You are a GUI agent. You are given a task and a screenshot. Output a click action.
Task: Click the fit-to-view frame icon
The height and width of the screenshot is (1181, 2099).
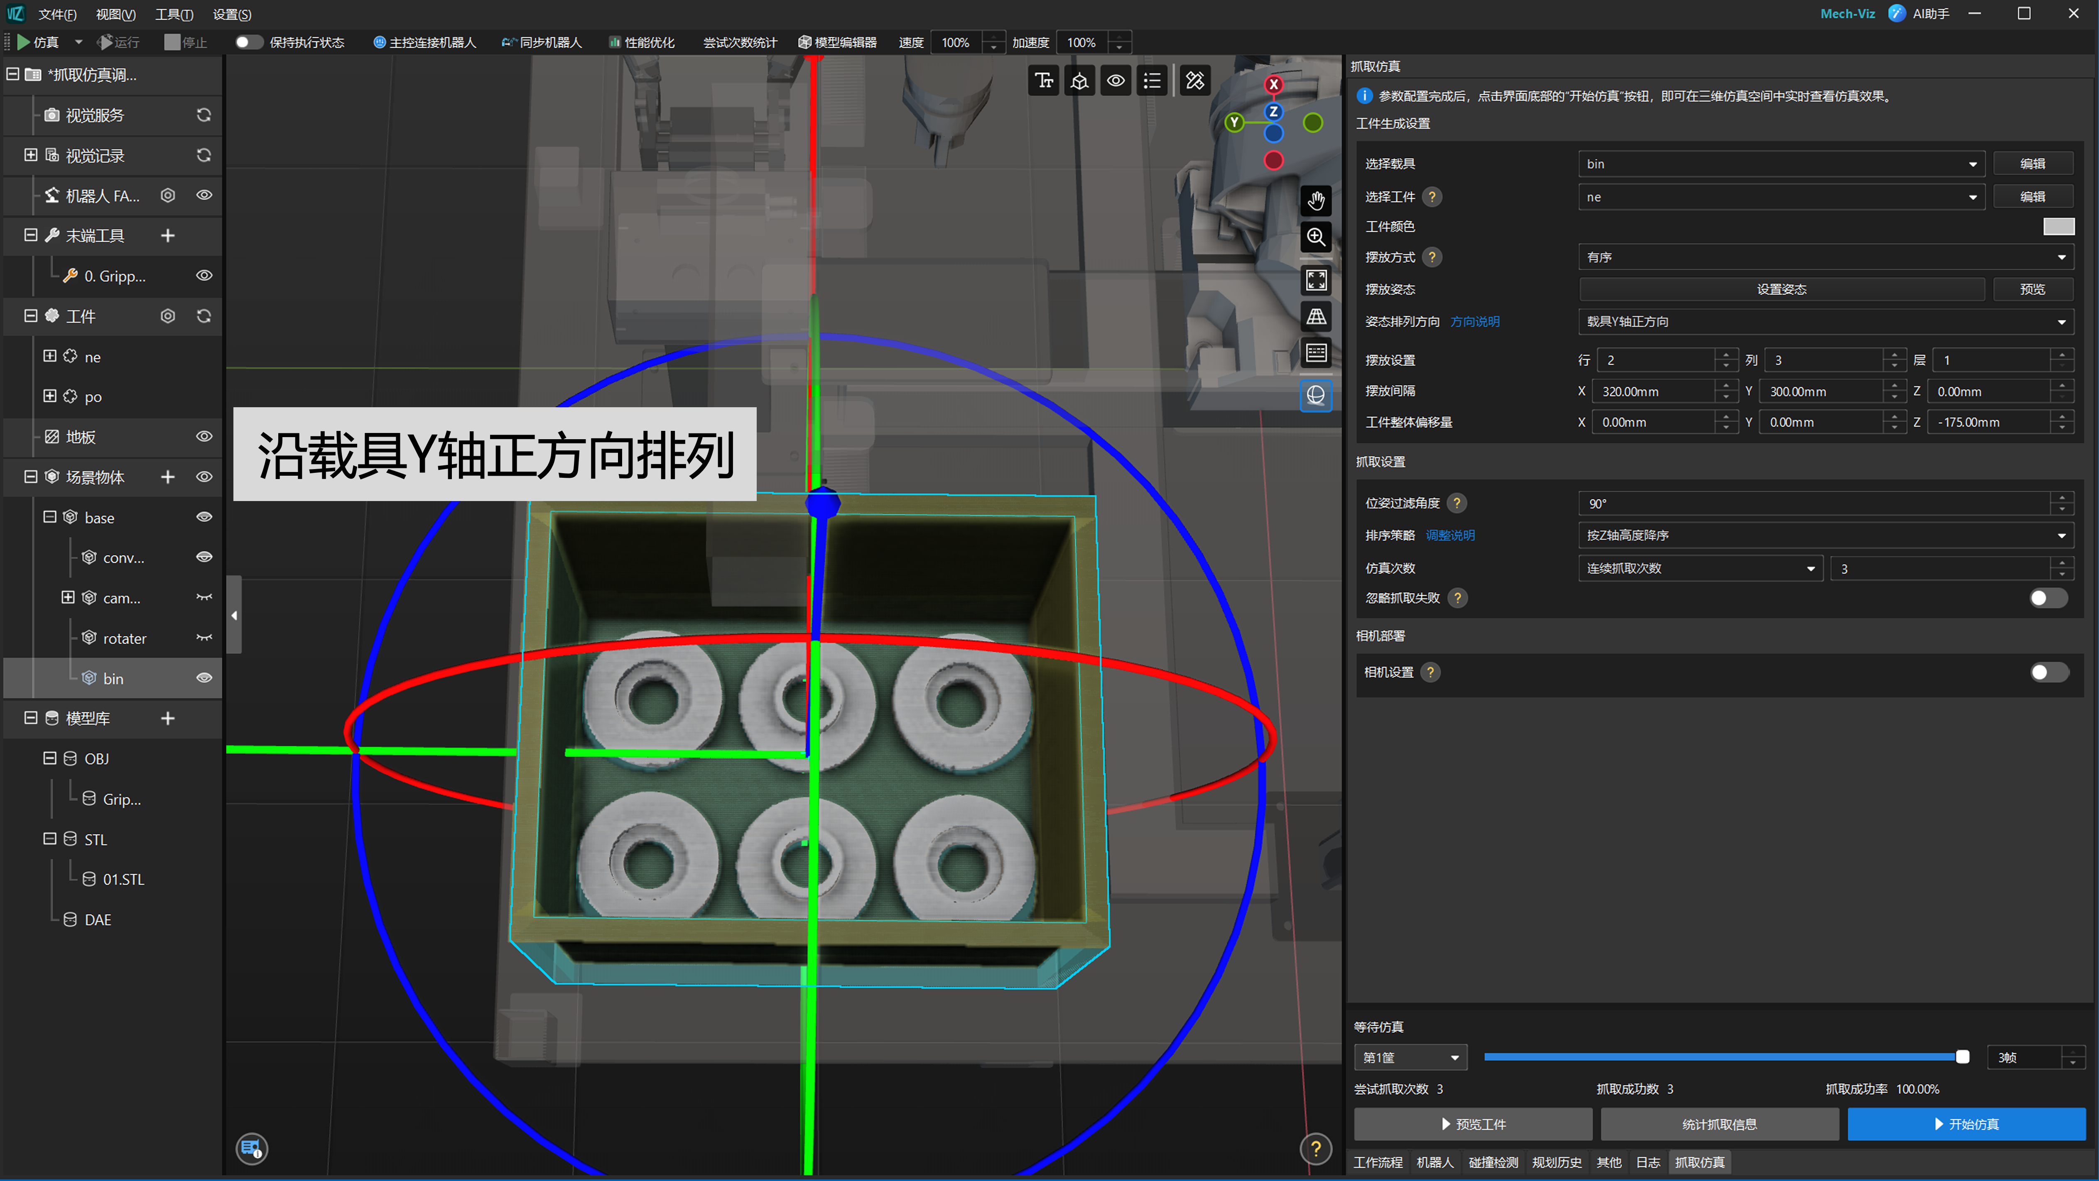[1316, 280]
